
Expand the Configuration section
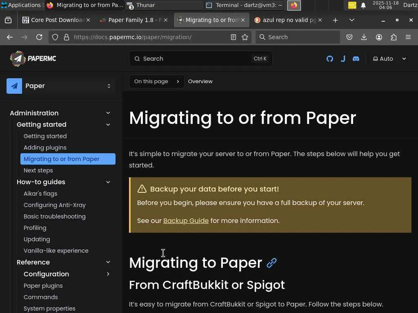108,274
